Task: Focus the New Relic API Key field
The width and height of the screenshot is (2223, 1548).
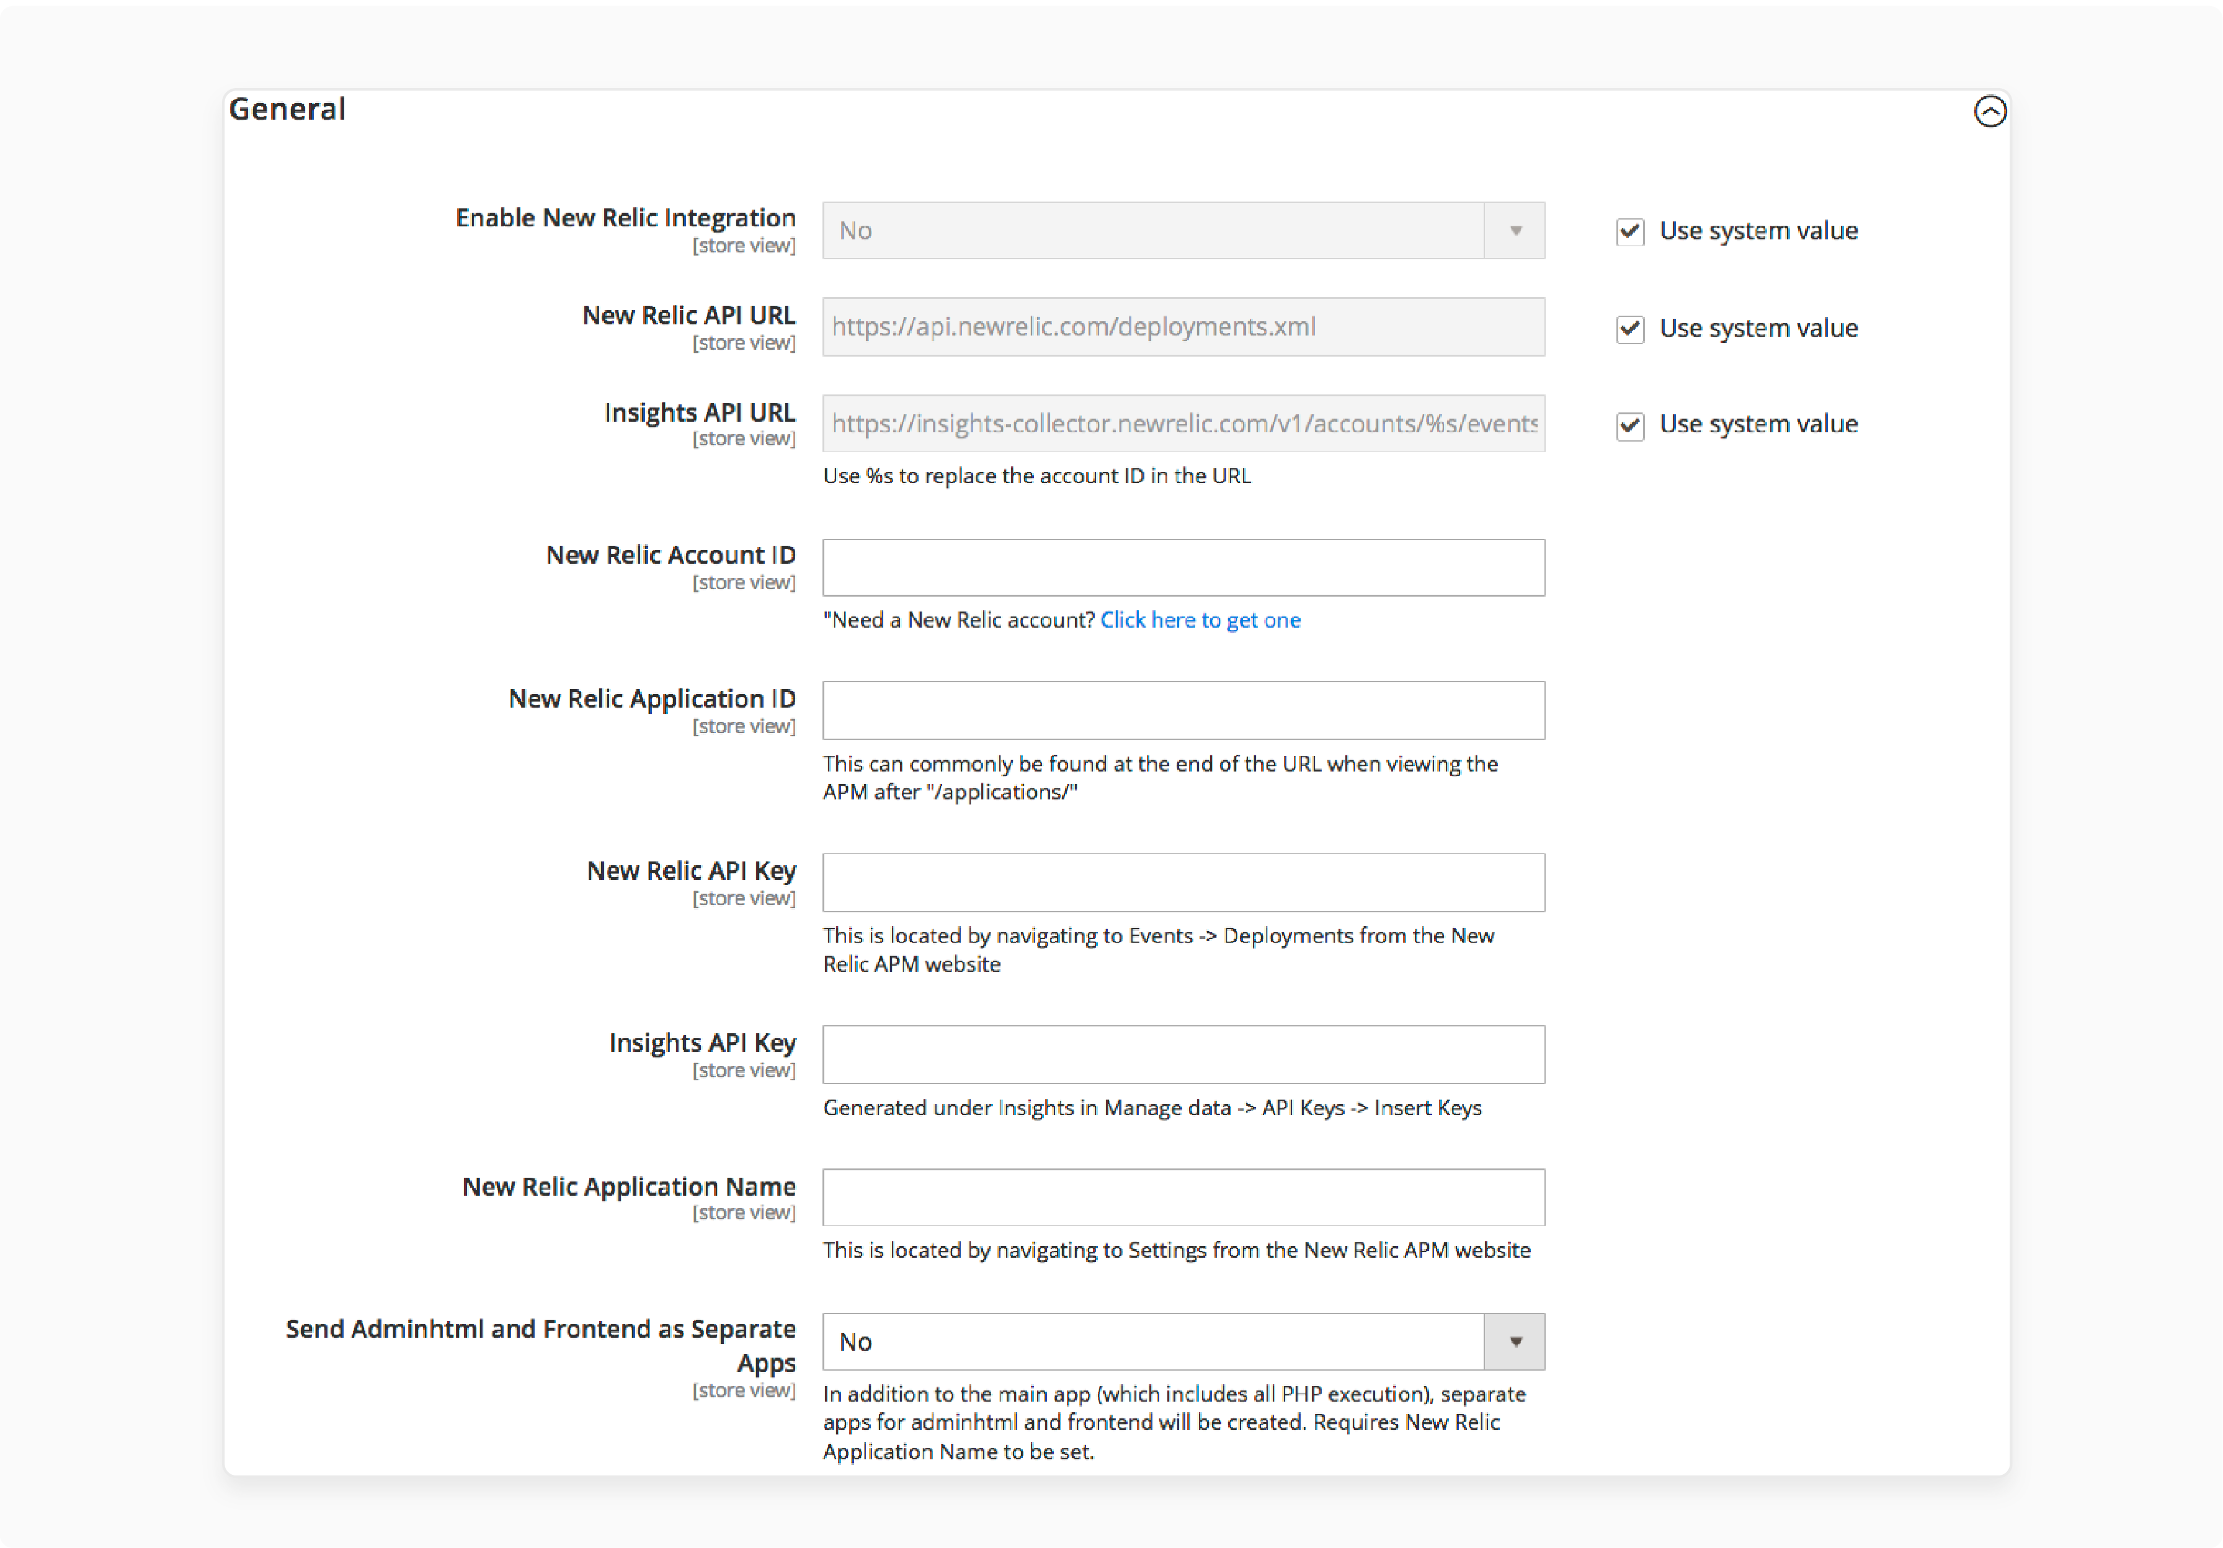Action: [x=1183, y=883]
